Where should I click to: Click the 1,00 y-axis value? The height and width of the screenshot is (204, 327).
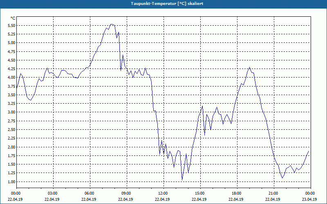(11, 182)
